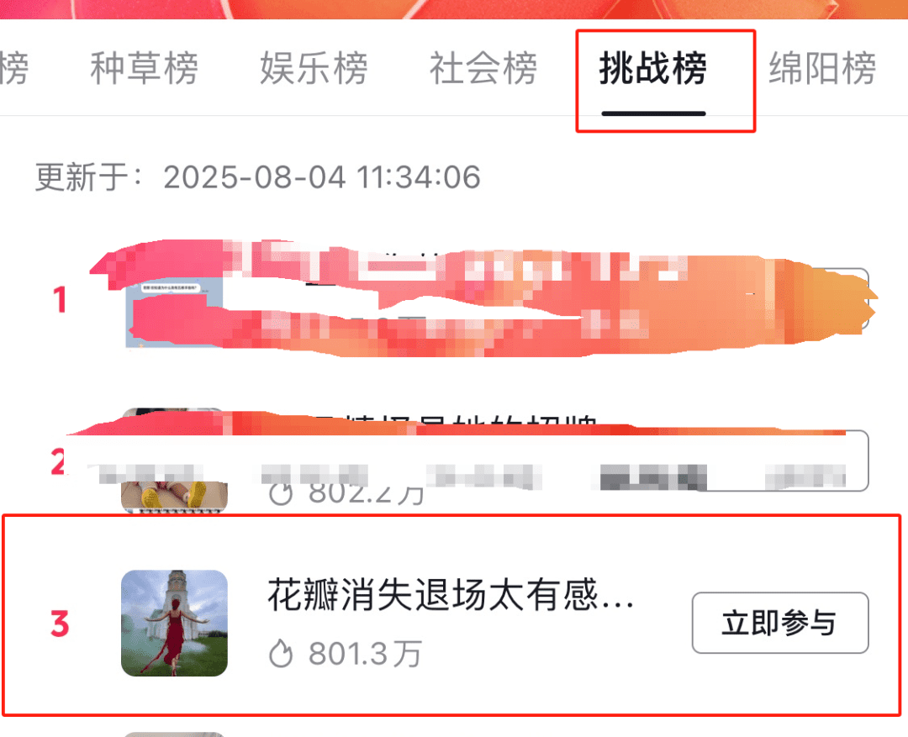The image size is (908, 737).
Task: Click the rank 3 number badge
Action: (60, 624)
